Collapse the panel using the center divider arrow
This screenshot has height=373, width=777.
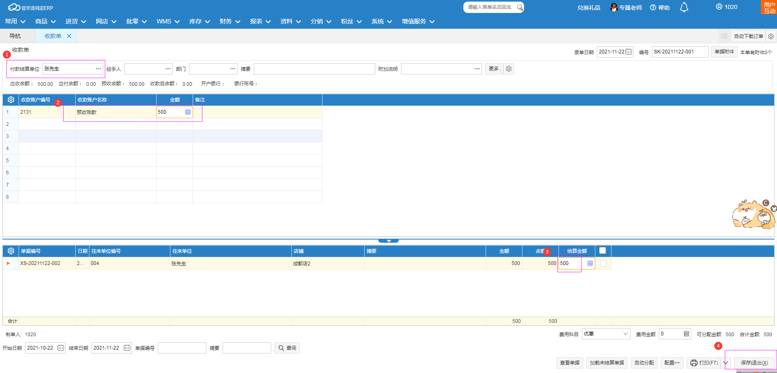[388, 241]
